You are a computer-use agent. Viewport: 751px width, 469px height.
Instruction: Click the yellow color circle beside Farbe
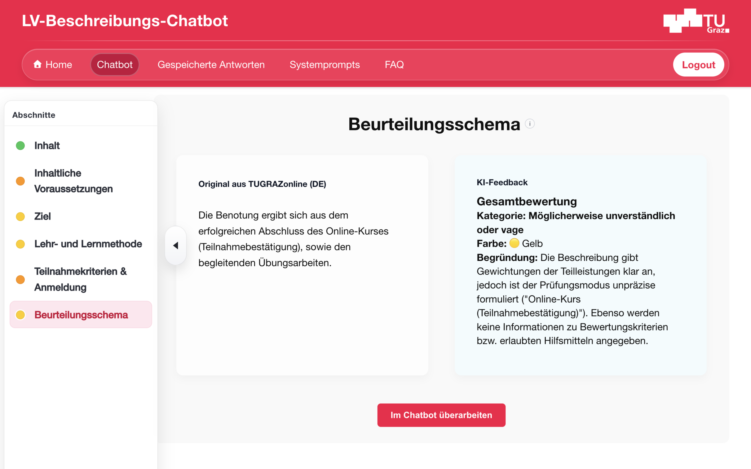[x=514, y=243]
